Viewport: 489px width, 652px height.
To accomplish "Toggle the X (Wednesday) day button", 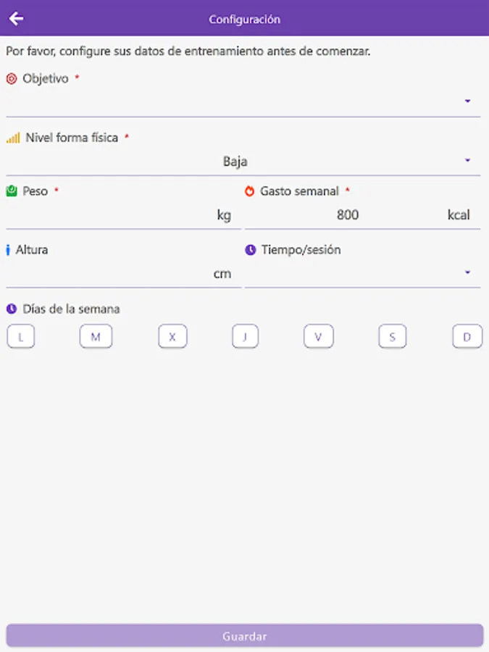I will [x=172, y=337].
